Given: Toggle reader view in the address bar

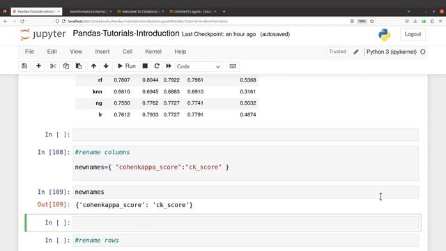Looking at the screenshot, I should tap(352, 22).
